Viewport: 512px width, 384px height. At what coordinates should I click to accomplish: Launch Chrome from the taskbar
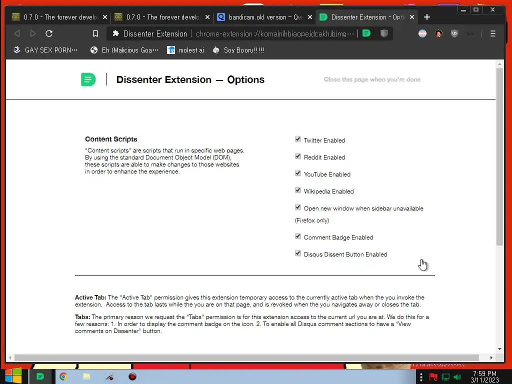(x=63, y=376)
